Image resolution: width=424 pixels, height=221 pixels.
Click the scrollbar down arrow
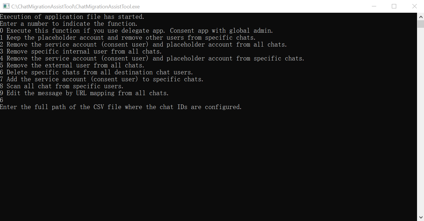(421, 217)
